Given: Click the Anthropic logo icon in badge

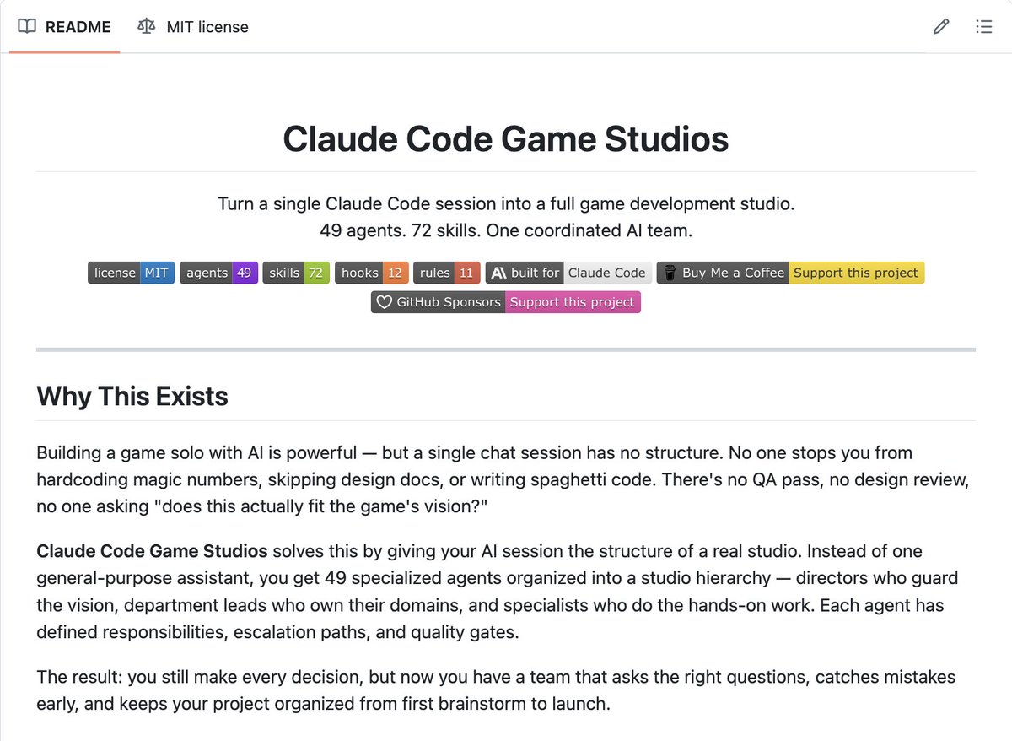Looking at the screenshot, I should coord(498,273).
